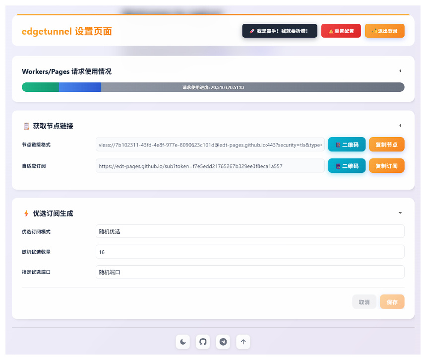Click the vless node link field
The width and height of the screenshot is (424, 359).
pyautogui.click(x=210, y=144)
